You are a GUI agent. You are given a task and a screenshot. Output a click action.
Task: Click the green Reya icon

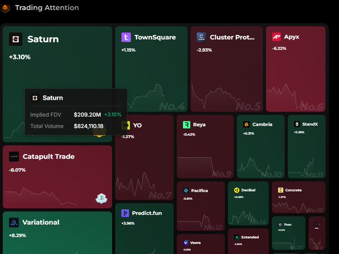tap(186, 125)
